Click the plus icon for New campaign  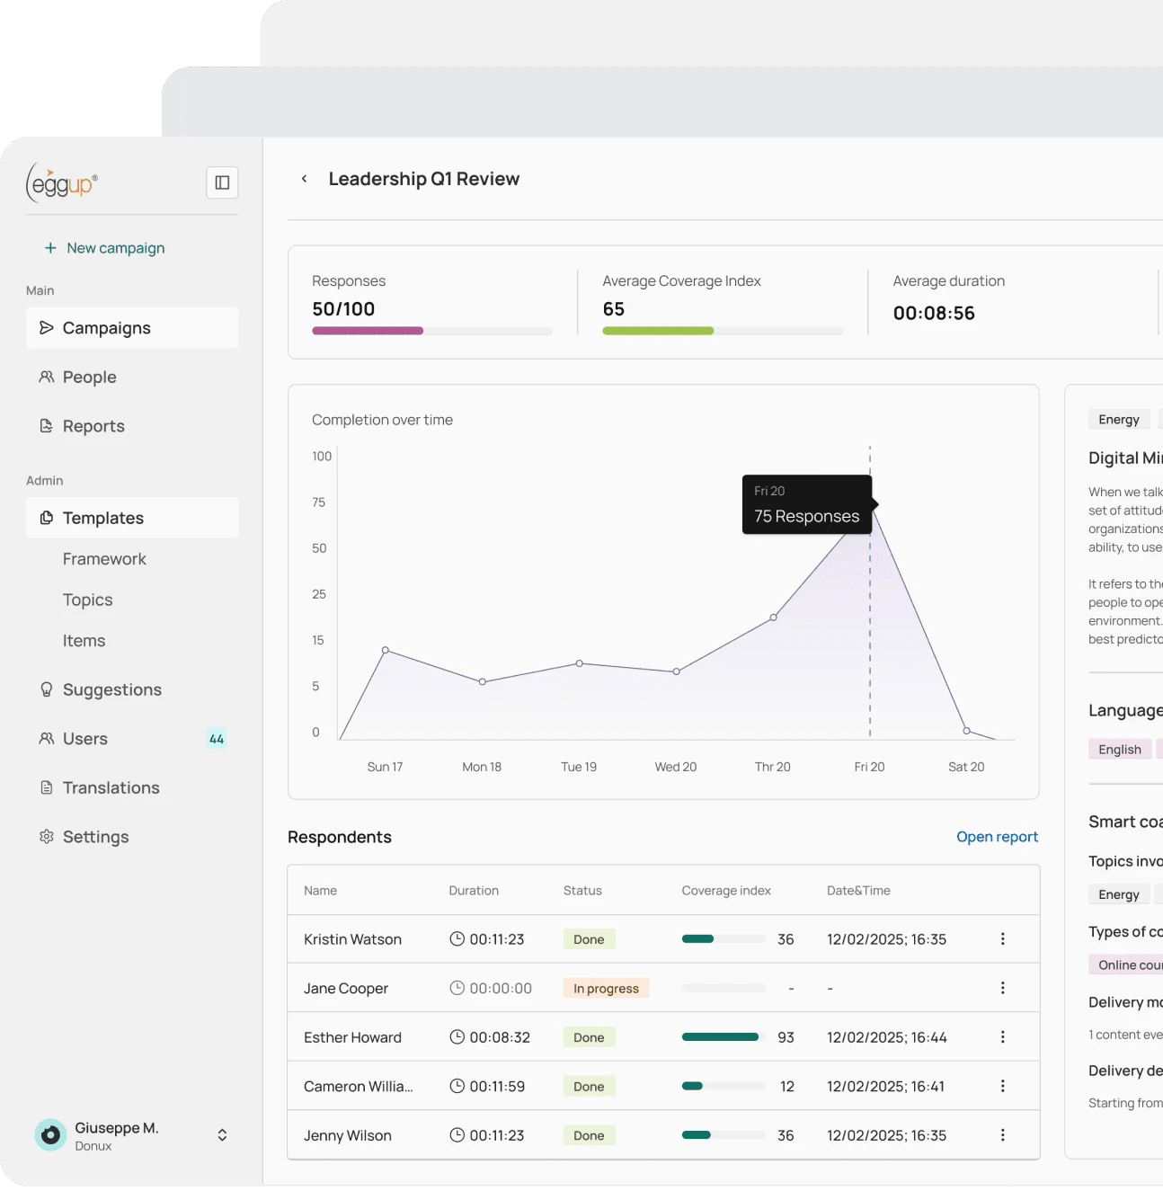(x=50, y=248)
